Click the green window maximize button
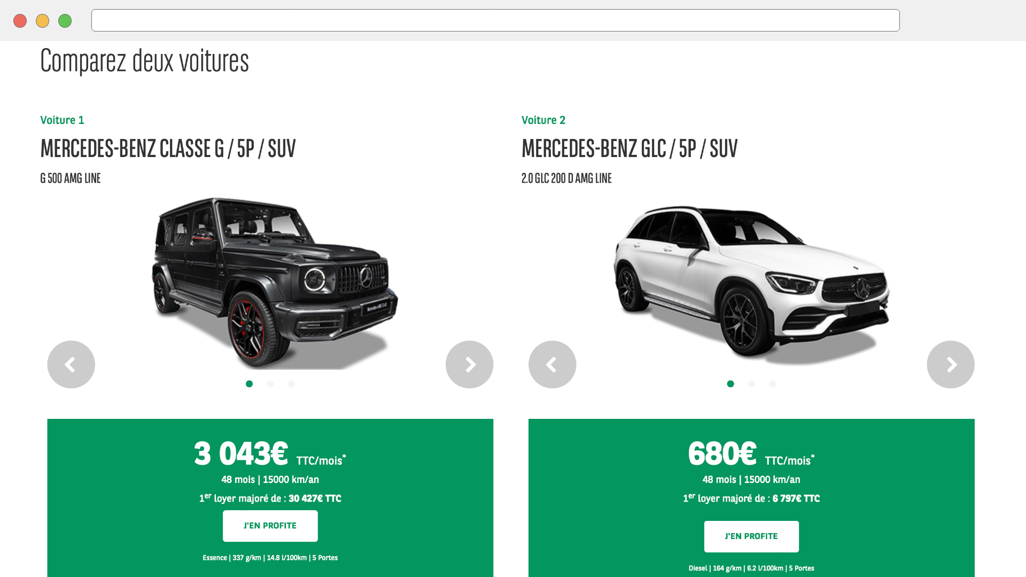The height and width of the screenshot is (577, 1026). tap(65, 21)
